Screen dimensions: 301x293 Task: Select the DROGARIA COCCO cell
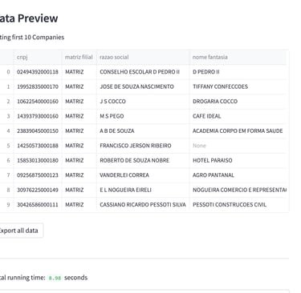(x=238, y=102)
